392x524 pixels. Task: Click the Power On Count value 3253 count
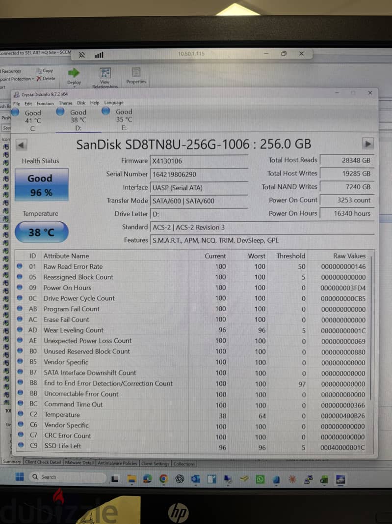347,200
